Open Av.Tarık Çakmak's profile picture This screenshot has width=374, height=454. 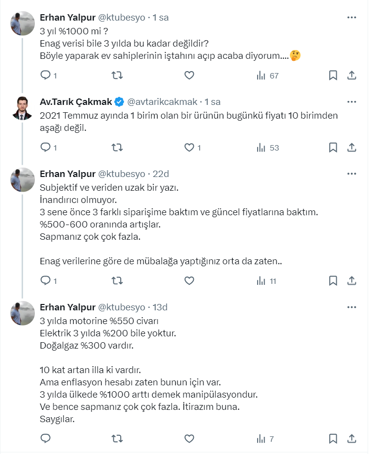click(22, 108)
